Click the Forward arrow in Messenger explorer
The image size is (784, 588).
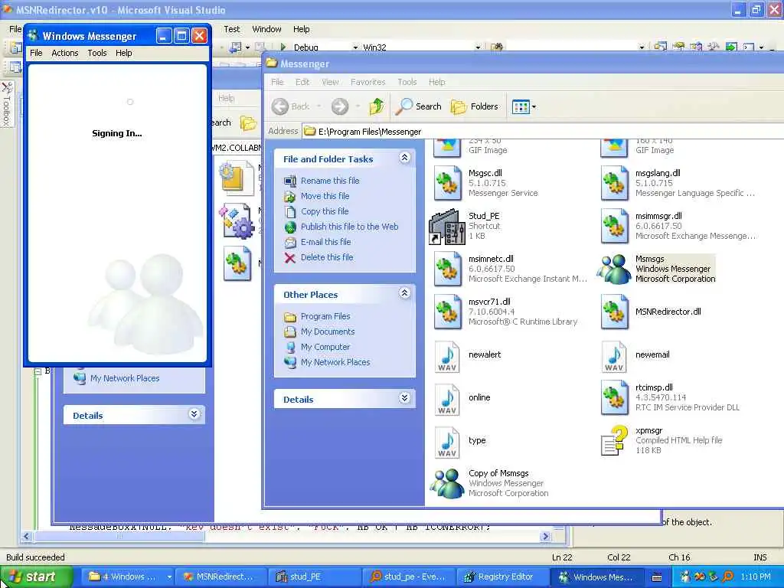click(x=340, y=106)
